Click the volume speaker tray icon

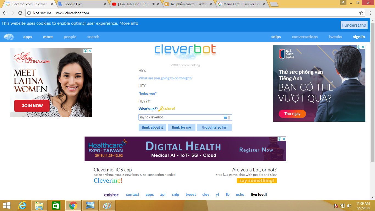click(x=349, y=206)
